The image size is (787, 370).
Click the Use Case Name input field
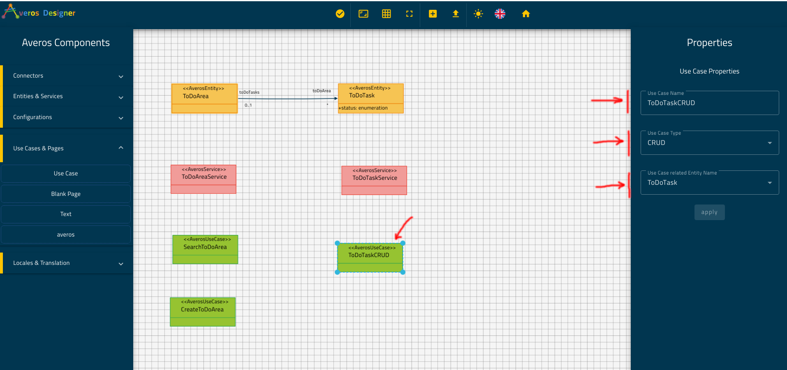point(710,103)
